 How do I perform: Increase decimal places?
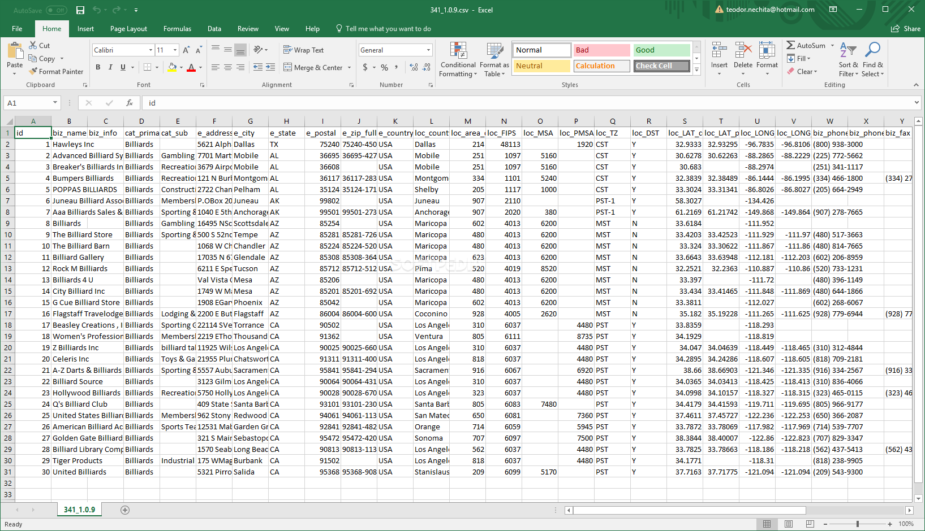[x=414, y=67]
